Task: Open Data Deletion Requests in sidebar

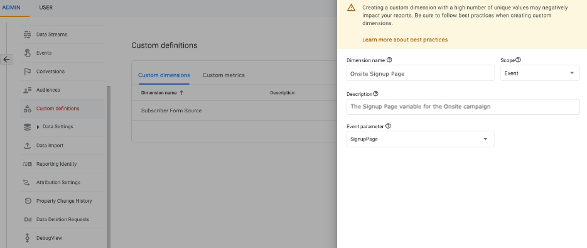Action: click(x=63, y=220)
